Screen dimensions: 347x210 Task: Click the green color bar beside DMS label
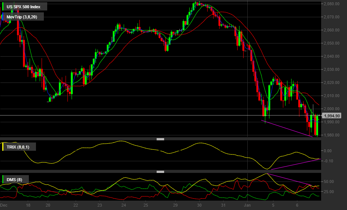click(3, 179)
